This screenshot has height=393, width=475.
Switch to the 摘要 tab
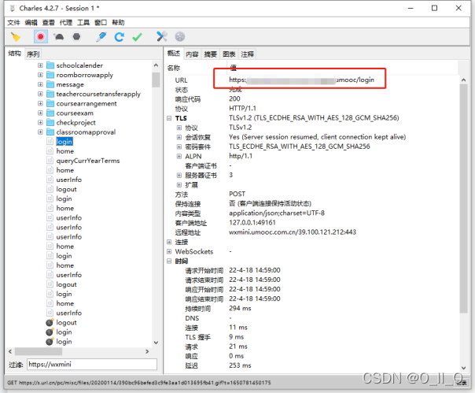(x=210, y=54)
